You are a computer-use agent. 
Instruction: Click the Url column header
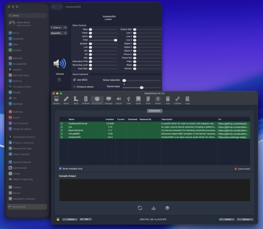click(x=234, y=119)
